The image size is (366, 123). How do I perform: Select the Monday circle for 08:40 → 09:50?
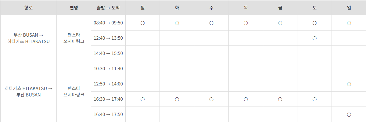142,23
